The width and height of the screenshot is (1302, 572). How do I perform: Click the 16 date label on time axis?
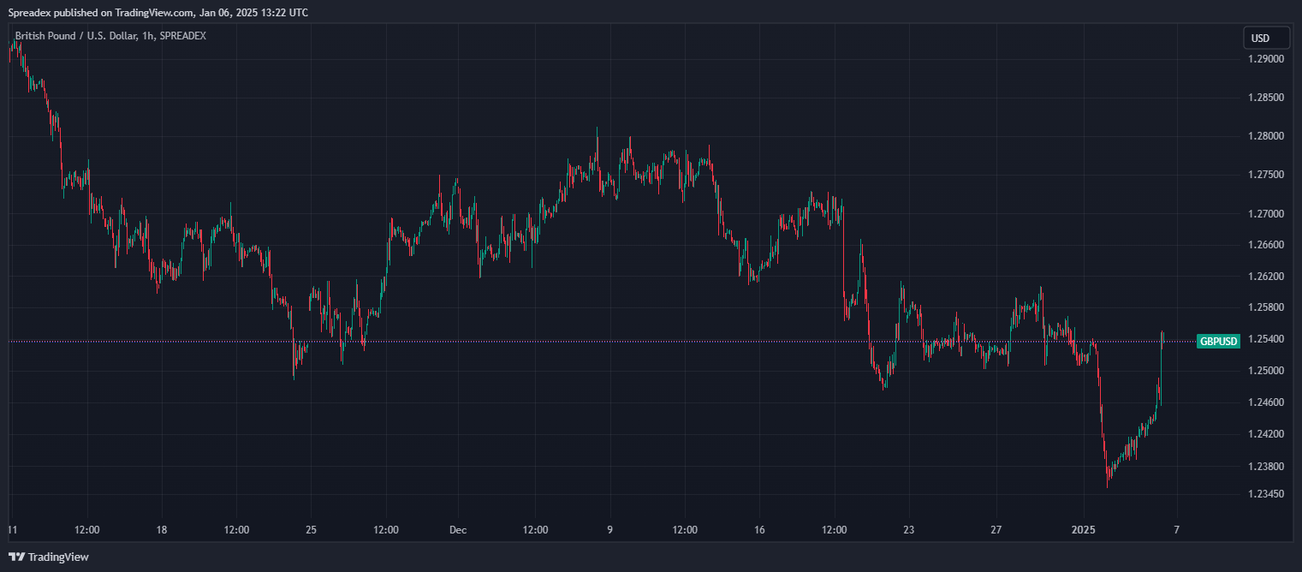pyautogui.click(x=759, y=530)
